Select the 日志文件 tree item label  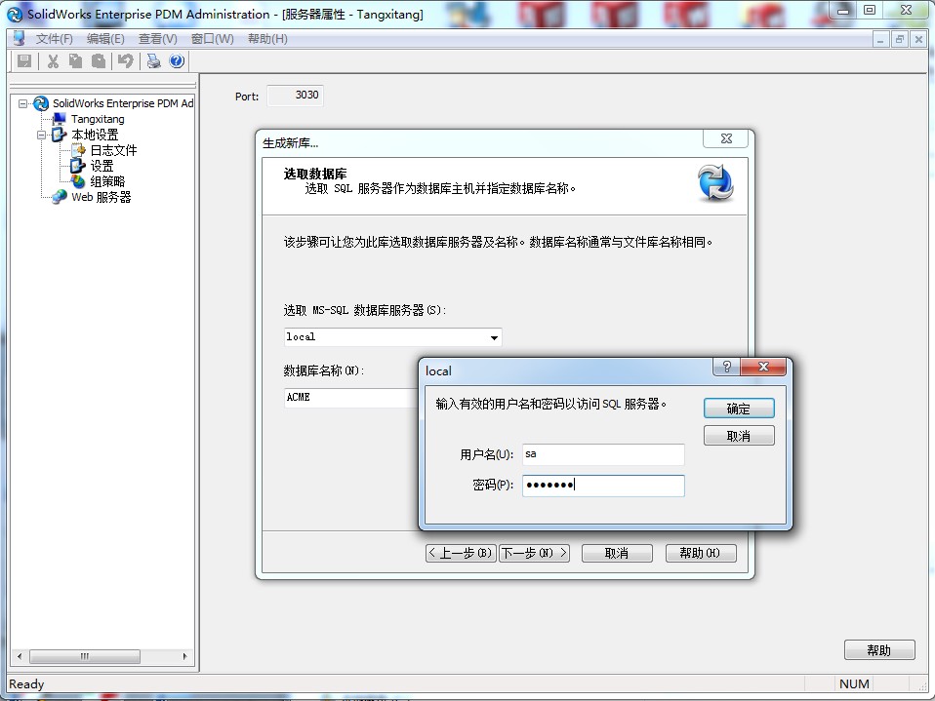point(113,150)
